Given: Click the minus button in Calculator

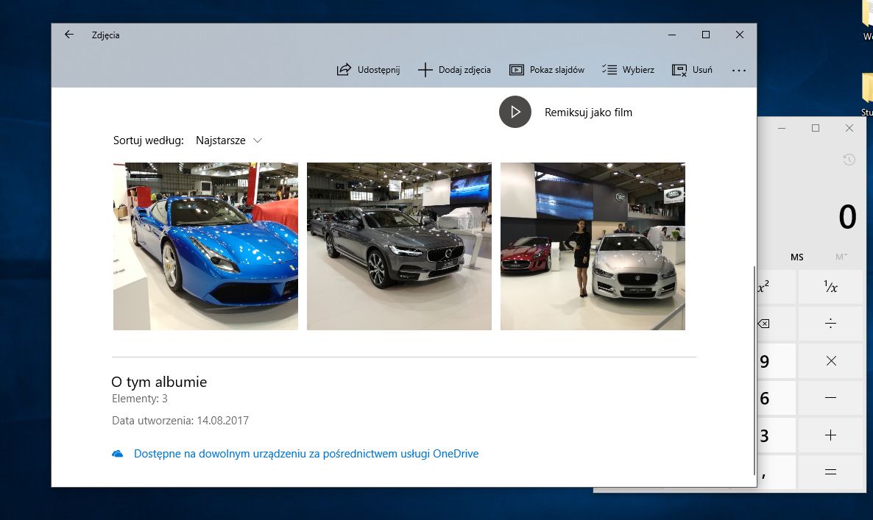Looking at the screenshot, I should coord(830,398).
